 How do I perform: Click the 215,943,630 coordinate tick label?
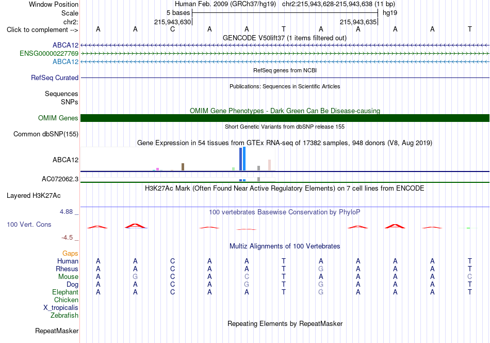[x=172, y=22]
